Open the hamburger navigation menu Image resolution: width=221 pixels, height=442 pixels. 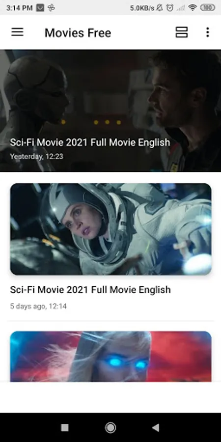click(17, 32)
